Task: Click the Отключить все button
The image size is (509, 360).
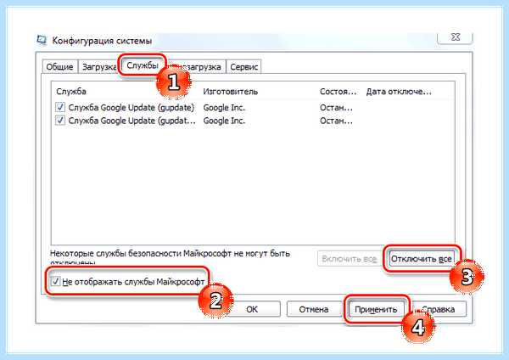Action: pyautogui.click(x=422, y=259)
